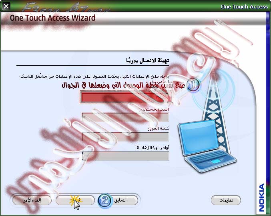
Task: Open تعليمات (Help) button
Action: coord(226,200)
